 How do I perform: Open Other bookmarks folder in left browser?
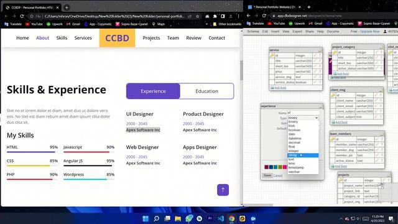coord(227,24)
